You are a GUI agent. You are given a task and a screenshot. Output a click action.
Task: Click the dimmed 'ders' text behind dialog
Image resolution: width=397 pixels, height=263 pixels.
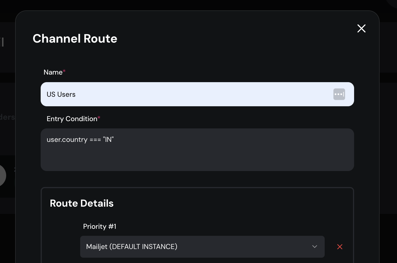click(7, 117)
